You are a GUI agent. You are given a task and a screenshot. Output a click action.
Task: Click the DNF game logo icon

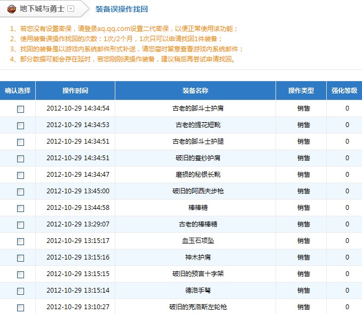[x=12, y=9]
